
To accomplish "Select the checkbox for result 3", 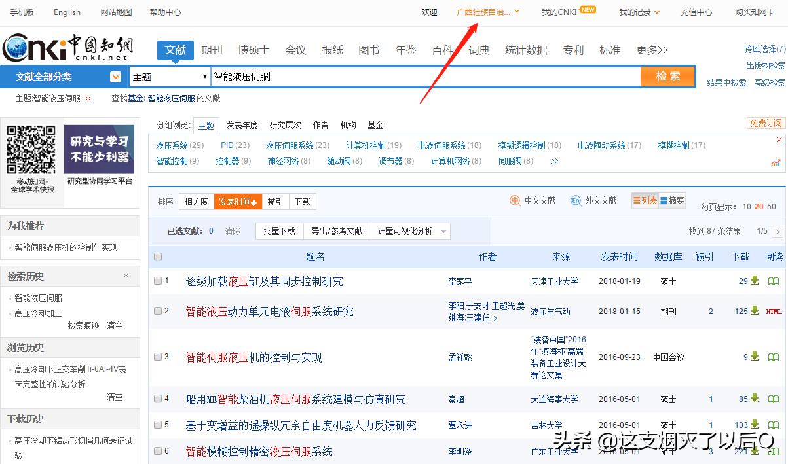I will (157, 357).
